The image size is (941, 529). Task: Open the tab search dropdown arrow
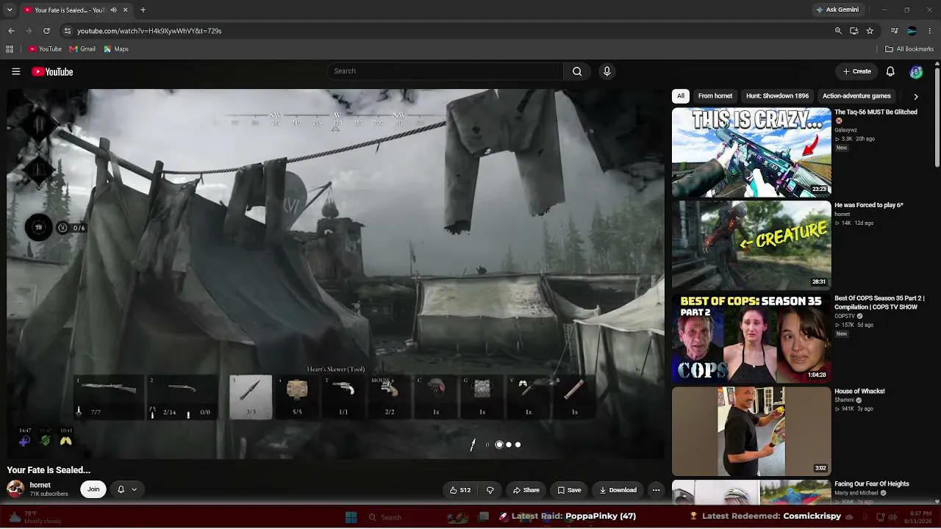tap(11, 10)
